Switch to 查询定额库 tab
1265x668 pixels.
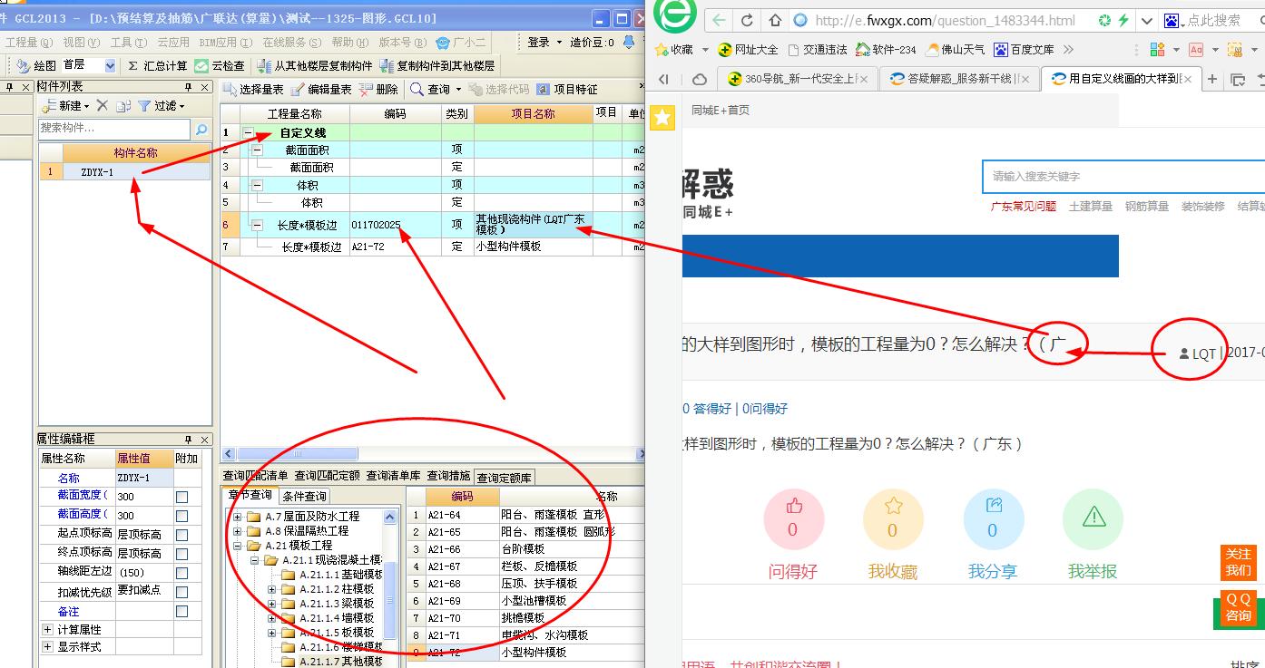[505, 477]
